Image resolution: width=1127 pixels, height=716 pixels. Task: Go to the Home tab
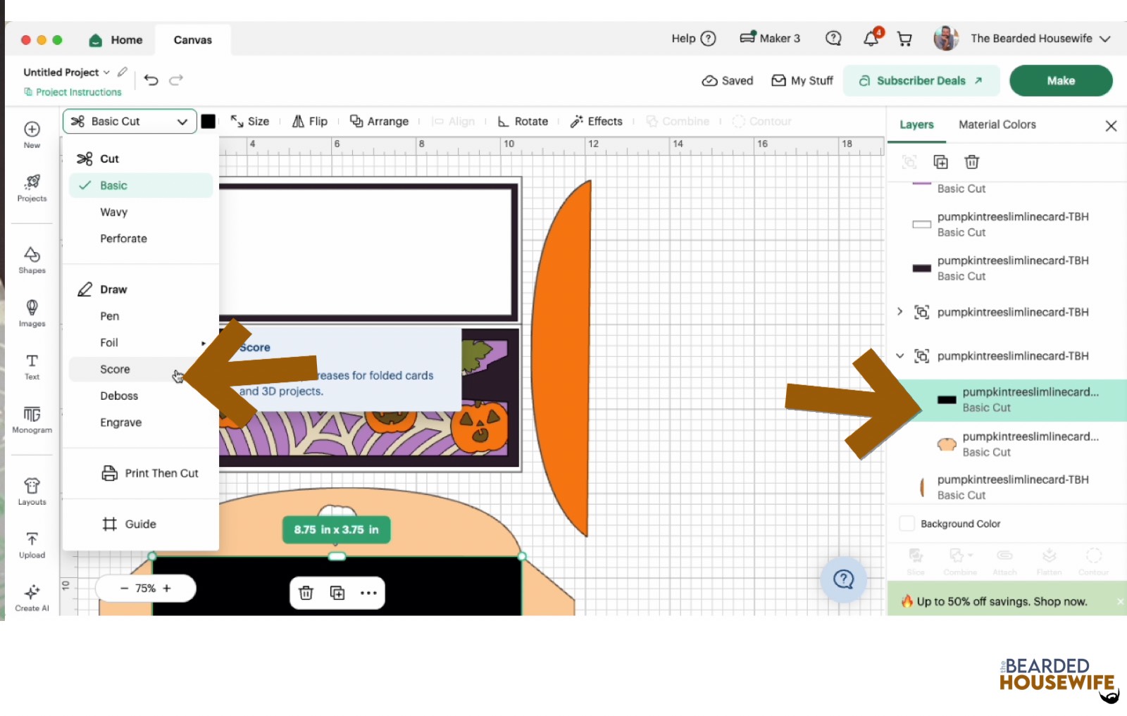tap(116, 39)
